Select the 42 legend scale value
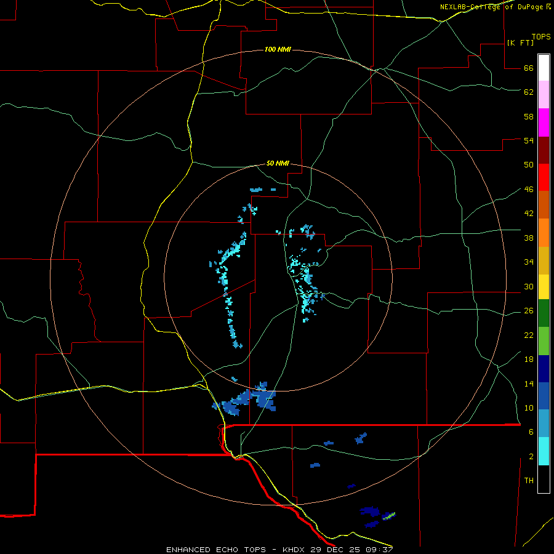This screenshot has width=554, height=554. point(529,214)
